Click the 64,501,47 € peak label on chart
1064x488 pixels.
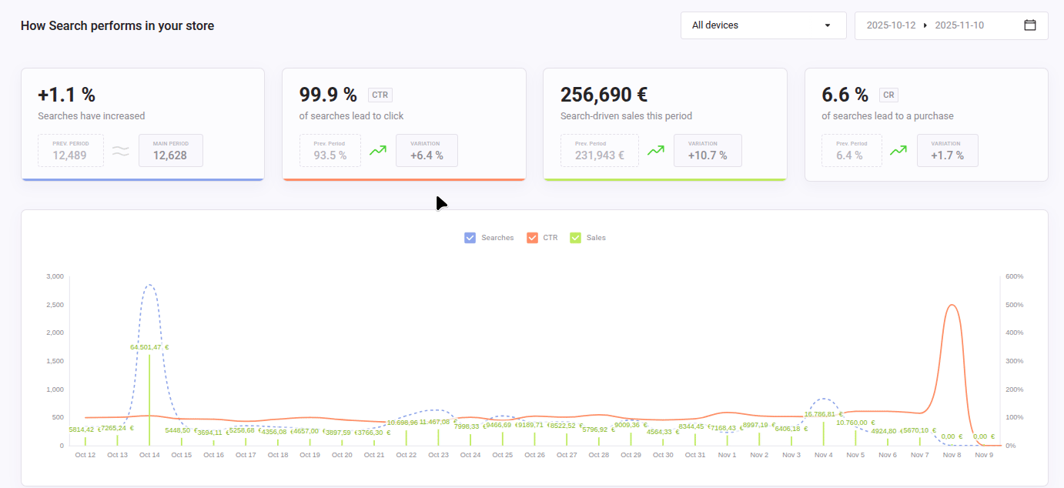point(149,348)
